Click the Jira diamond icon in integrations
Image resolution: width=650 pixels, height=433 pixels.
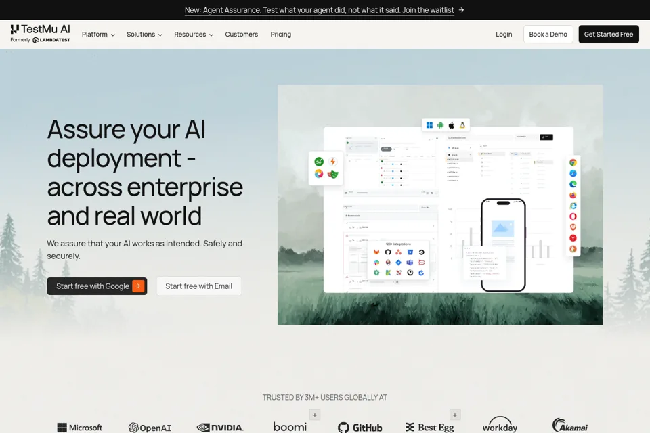[398, 263]
